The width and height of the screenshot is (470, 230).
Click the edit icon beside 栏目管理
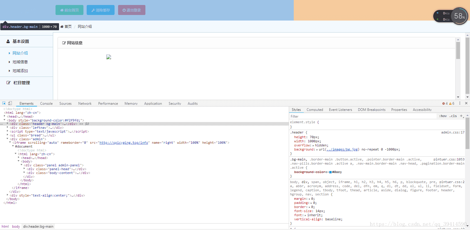(x=9, y=83)
